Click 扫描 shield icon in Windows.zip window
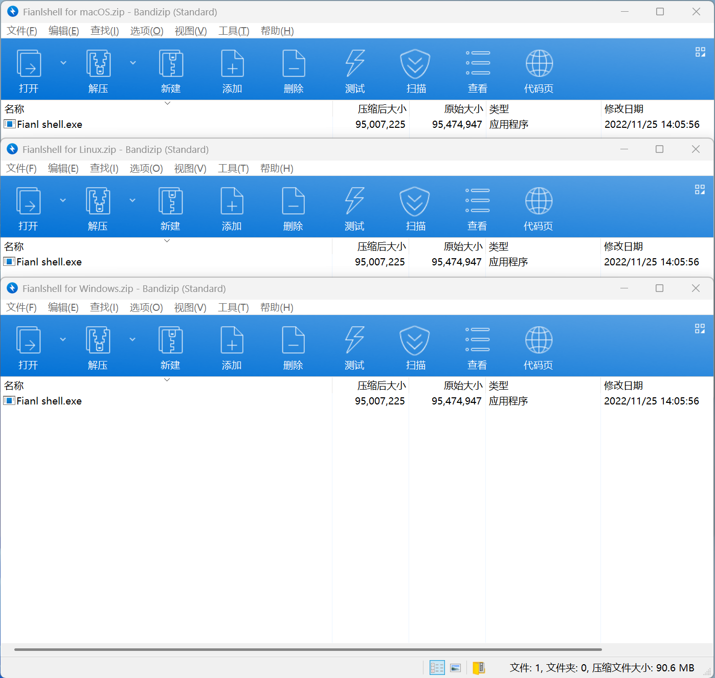Viewport: 715px width, 678px height. 415,341
